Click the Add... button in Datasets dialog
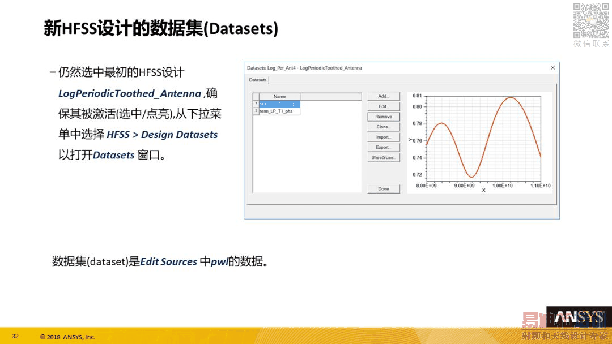The width and height of the screenshot is (612, 344). click(x=383, y=96)
